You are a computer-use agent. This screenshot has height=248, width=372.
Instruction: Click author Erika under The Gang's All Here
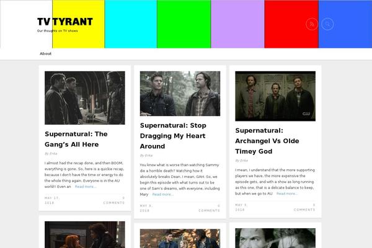click(x=53, y=154)
